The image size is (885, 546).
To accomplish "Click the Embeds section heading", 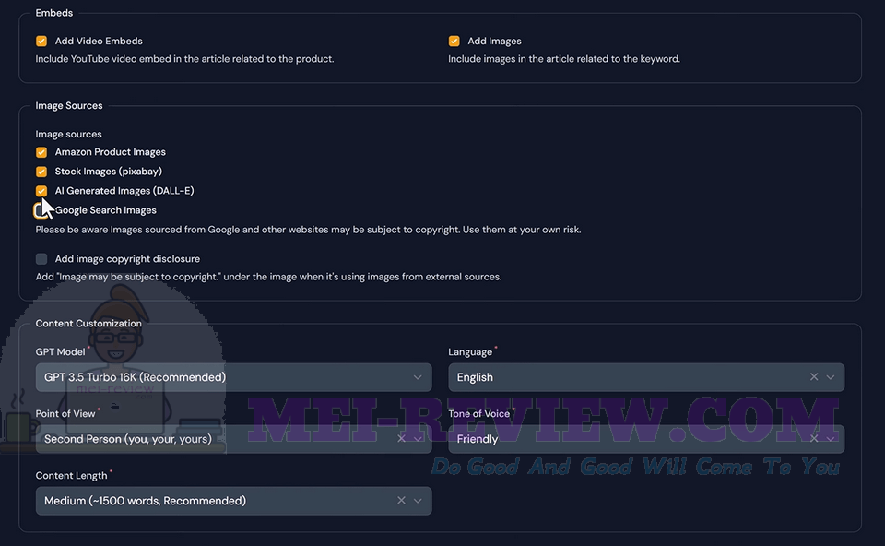I will (54, 12).
